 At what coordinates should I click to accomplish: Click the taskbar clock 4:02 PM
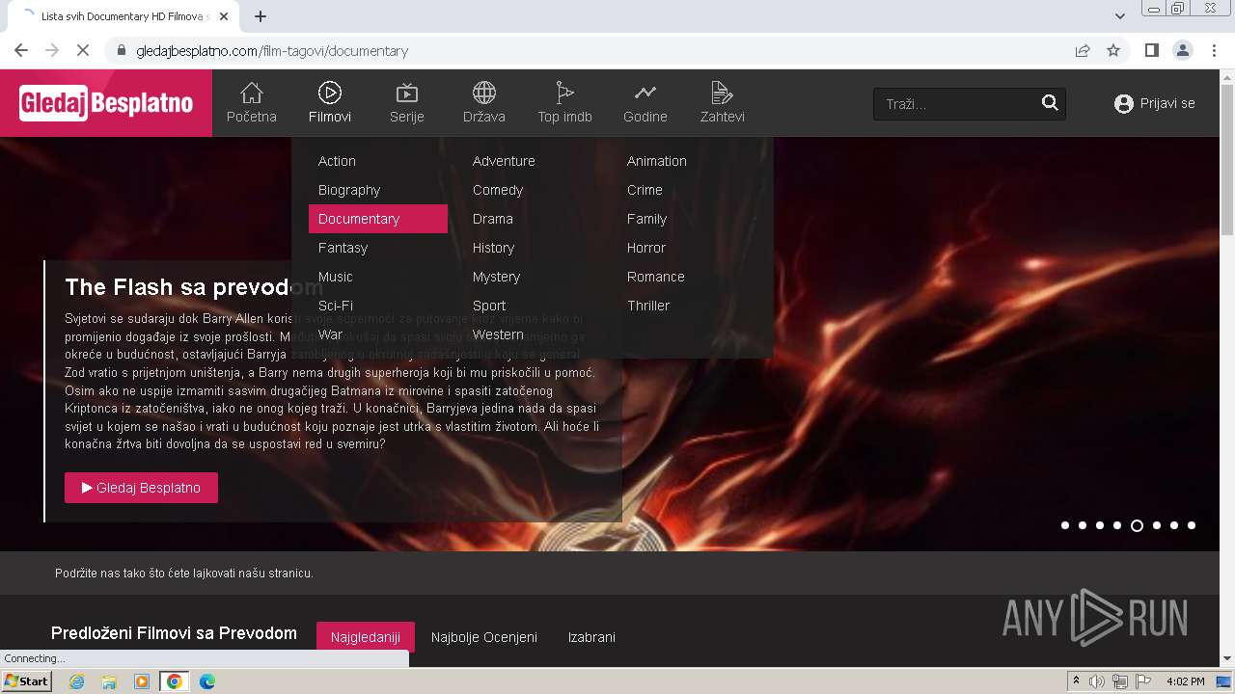(1185, 681)
